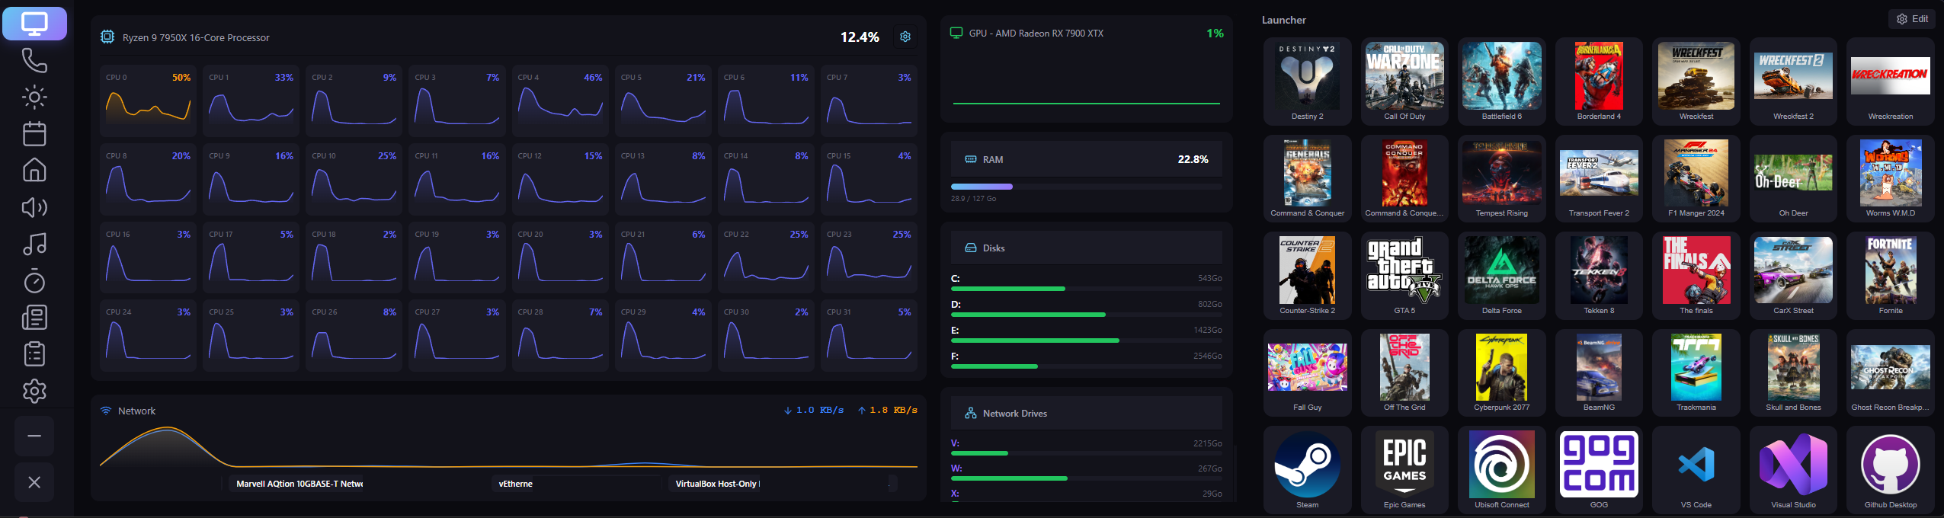This screenshot has height=518, width=1944.
Task: Open the calendar sidebar icon
Action: pos(34,134)
